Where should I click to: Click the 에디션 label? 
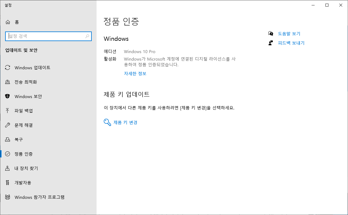coord(110,51)
